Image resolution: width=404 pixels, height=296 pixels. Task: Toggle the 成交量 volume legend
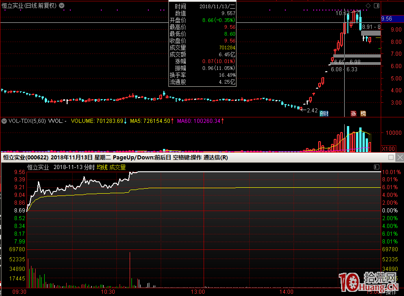tap(117, 167)
